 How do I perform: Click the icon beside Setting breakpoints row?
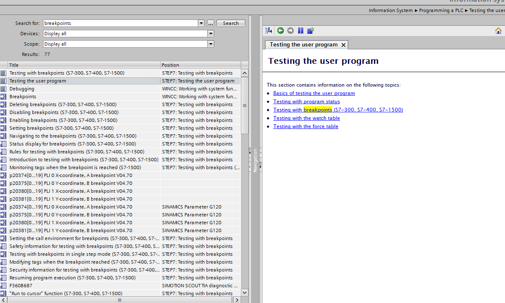click(4, 128)
